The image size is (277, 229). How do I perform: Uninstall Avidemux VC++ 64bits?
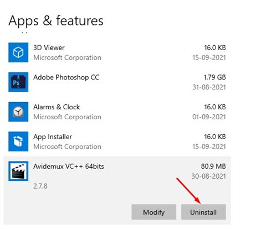click(x=203, y=212)
